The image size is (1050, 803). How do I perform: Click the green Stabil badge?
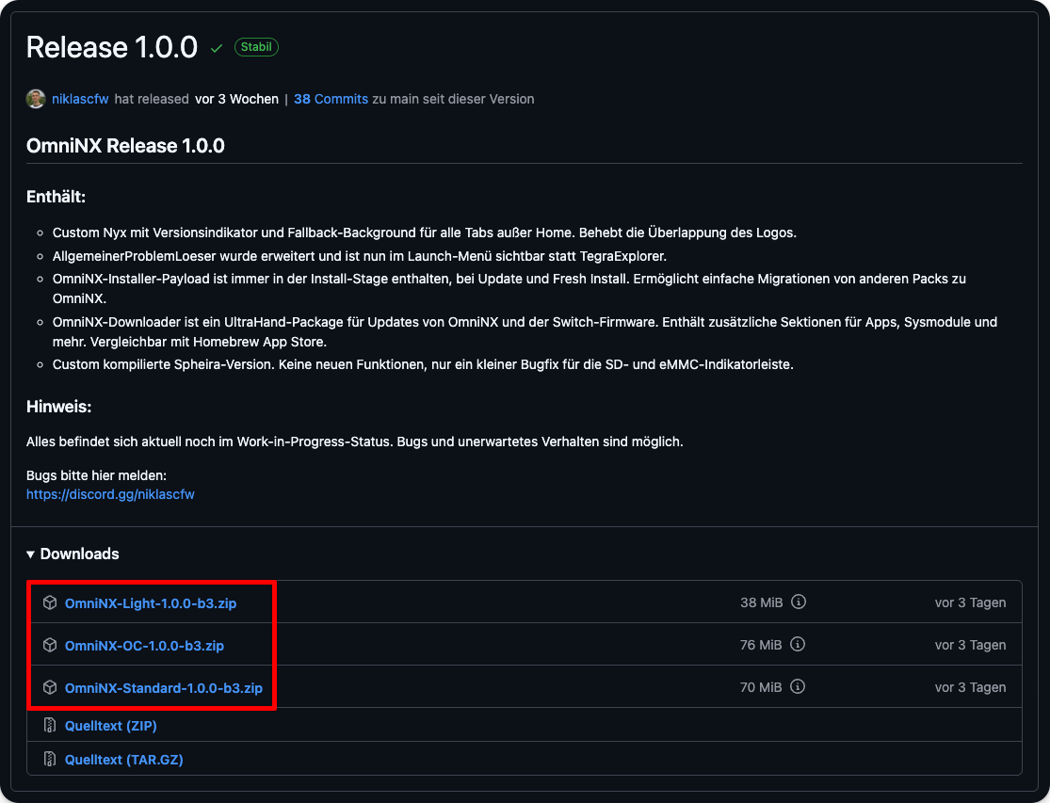click(x=256, y=47)
